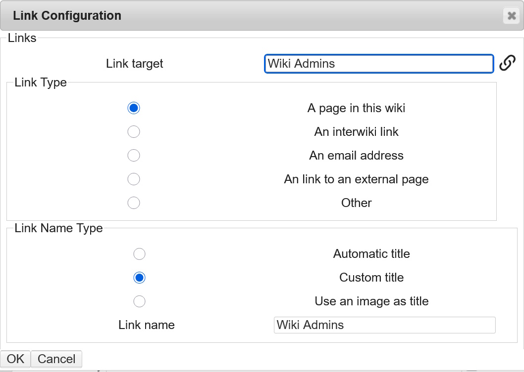Select the 'An email address' radio button
Image resolution: width=524 pixels, height=372 pixels.
(x=134, y=156)
